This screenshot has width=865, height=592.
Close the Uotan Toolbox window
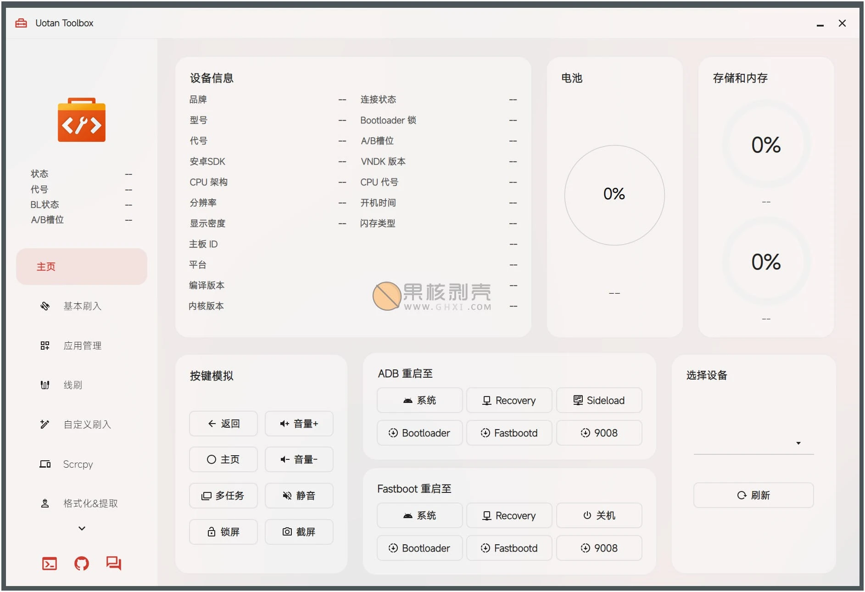click(842, 23)
